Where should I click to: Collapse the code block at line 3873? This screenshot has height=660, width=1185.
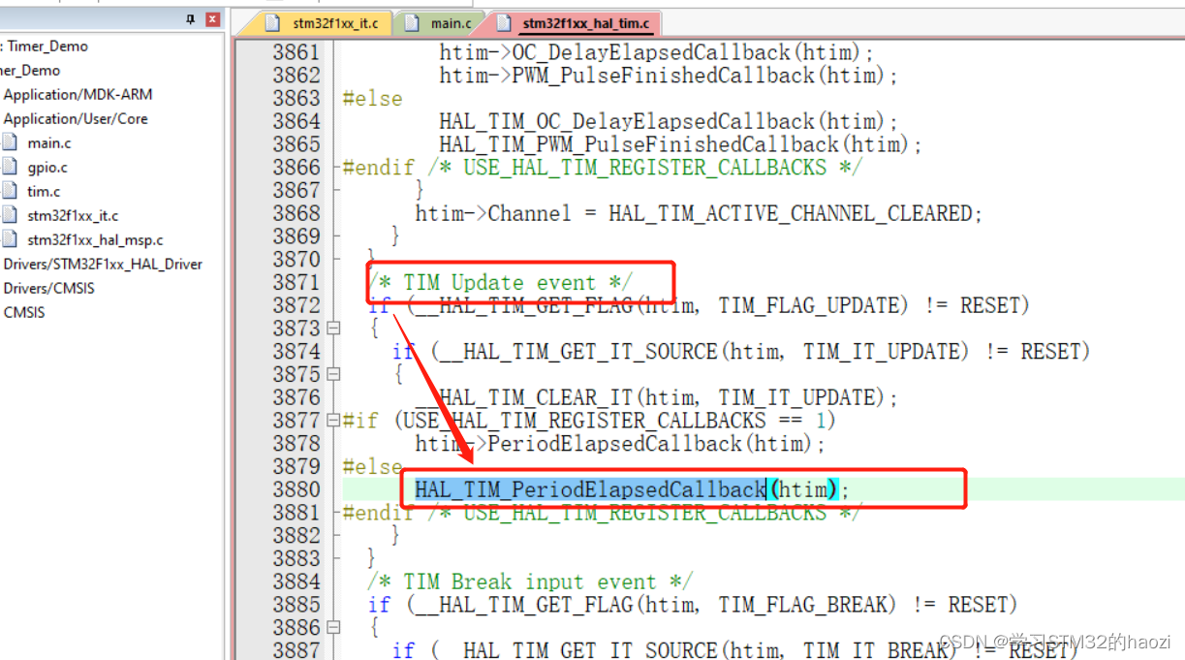pyautogui.click(x=333, y=329)
